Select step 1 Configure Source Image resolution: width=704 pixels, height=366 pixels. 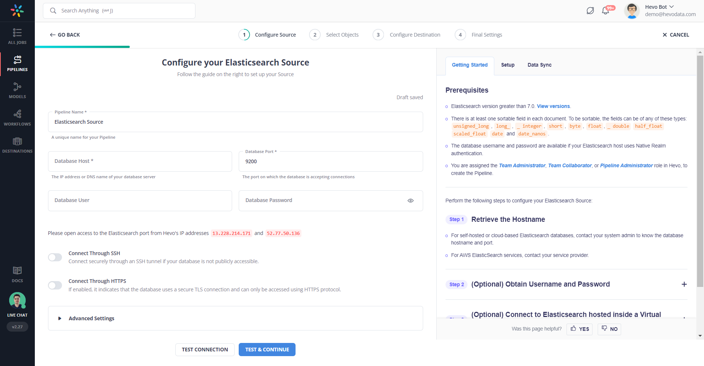click(x=267, y=35)
